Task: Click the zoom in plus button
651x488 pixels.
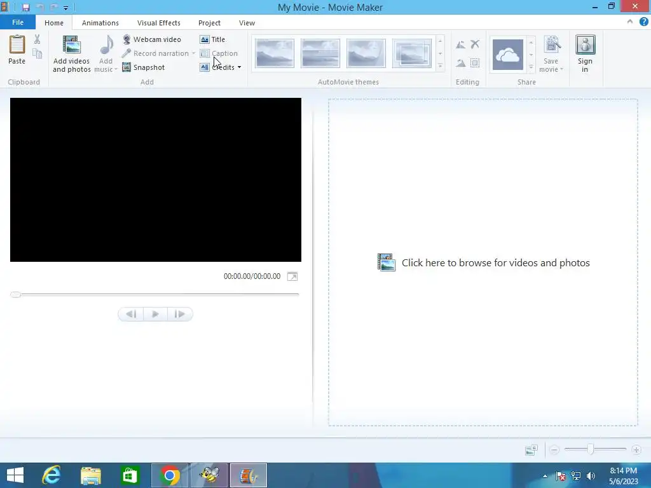Action: tap(636, 450)
